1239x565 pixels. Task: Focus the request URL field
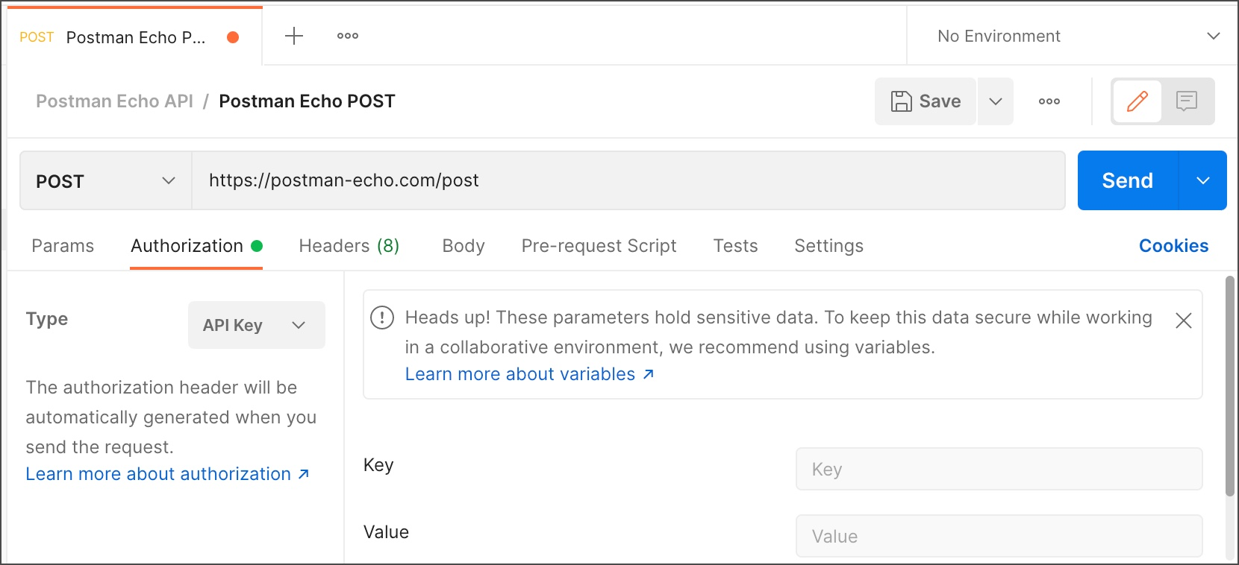point(628,180)
